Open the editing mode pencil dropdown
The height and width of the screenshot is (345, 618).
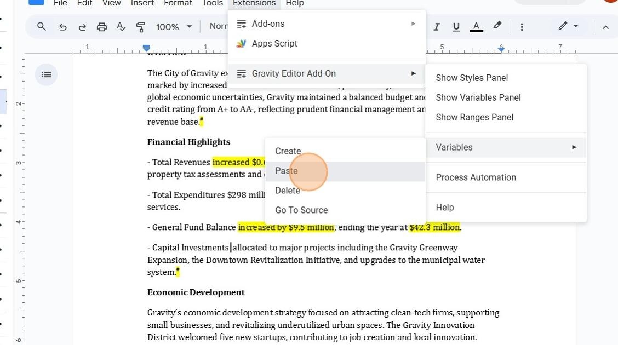click(x=568, y=26)
